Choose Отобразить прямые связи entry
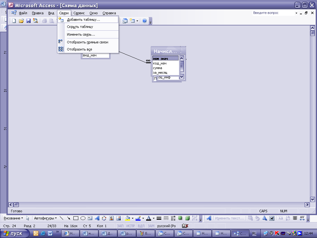 click(x=88, y=42)
